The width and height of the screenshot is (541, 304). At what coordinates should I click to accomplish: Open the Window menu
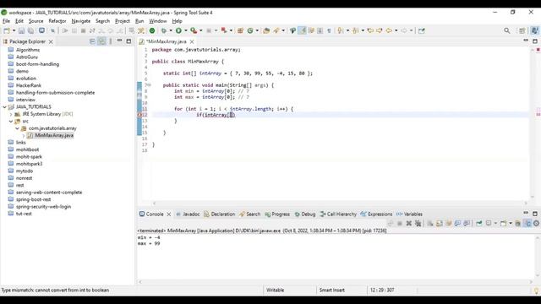tap(158, 21)
